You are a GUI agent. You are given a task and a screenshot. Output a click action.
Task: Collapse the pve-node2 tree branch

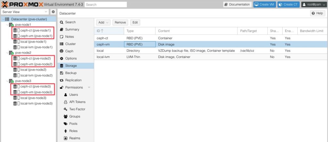[7, 53]
